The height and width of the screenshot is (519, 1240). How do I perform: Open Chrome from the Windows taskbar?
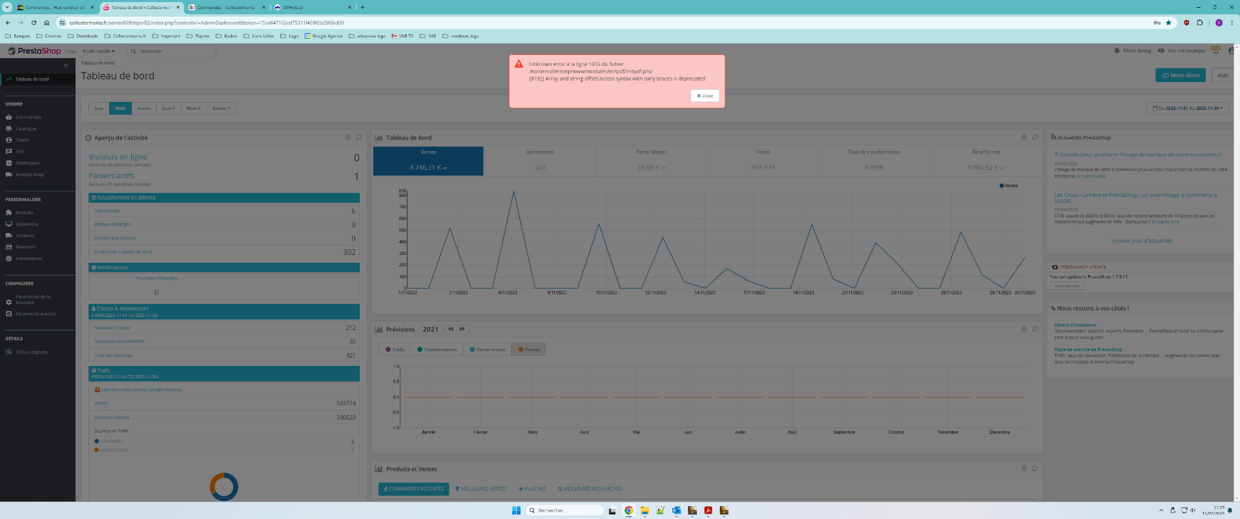pos(628,511)
